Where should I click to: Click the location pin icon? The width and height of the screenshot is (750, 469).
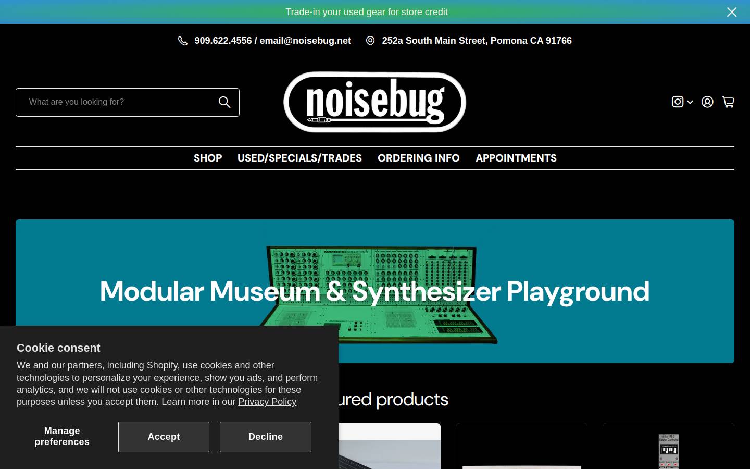[370, 41]
